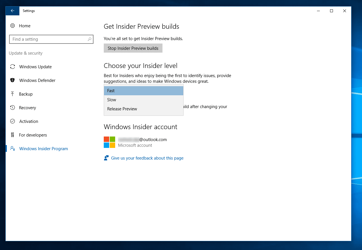Open Give us your feedback link
Viewport: 362px width, 250px height.
(147, 158)
